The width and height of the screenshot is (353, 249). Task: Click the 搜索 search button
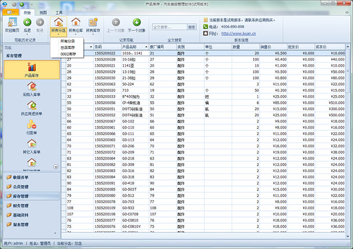pyautogui.click(x=192, y=27)
